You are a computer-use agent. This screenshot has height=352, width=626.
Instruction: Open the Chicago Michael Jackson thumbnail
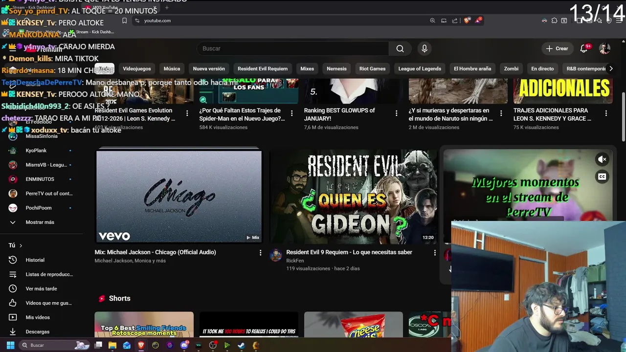(x=179, y=197)
